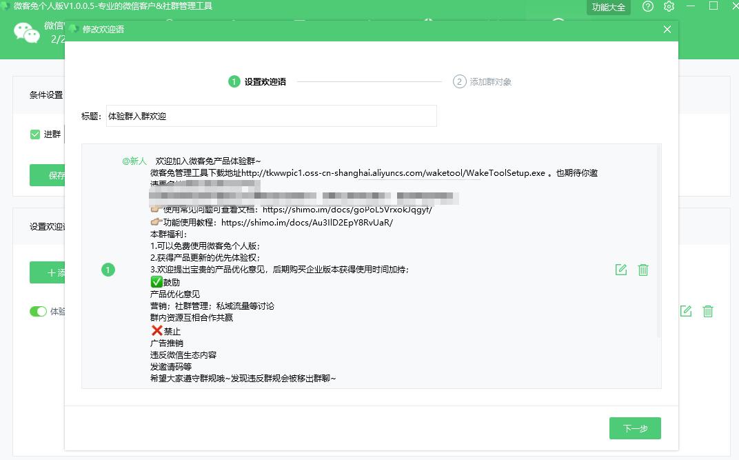Click the @新人 mention tag
The width and height of the screenshot is (739, 460).
134,161
